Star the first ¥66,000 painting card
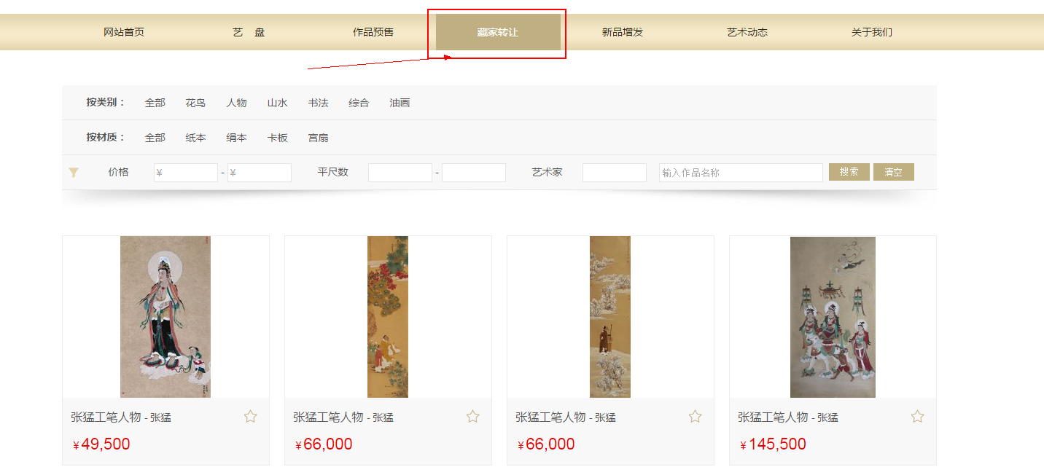Viewport: 1044px width, 475px height. click(473, 417)
